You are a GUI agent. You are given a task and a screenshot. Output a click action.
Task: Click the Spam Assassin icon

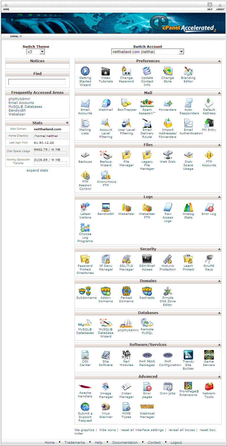click(x=147, y=103)
